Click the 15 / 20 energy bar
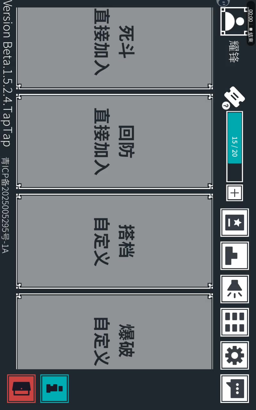256x410 pixels. click(x=235, y=147)
